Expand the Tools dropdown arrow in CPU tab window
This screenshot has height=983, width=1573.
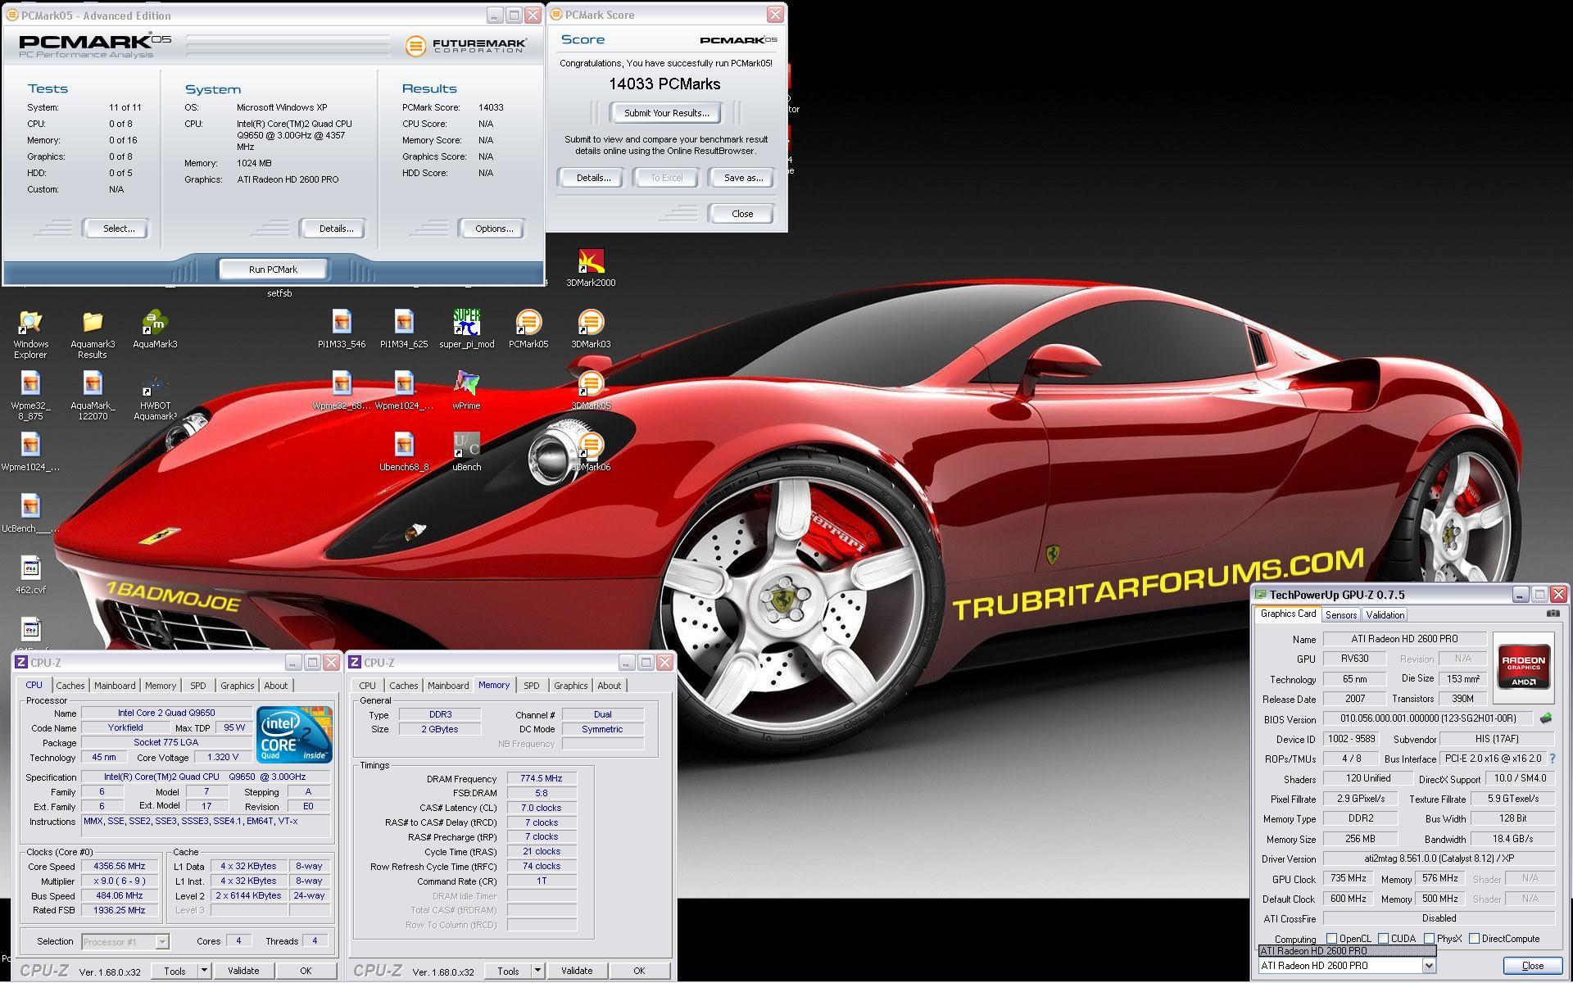pos(204,971)
